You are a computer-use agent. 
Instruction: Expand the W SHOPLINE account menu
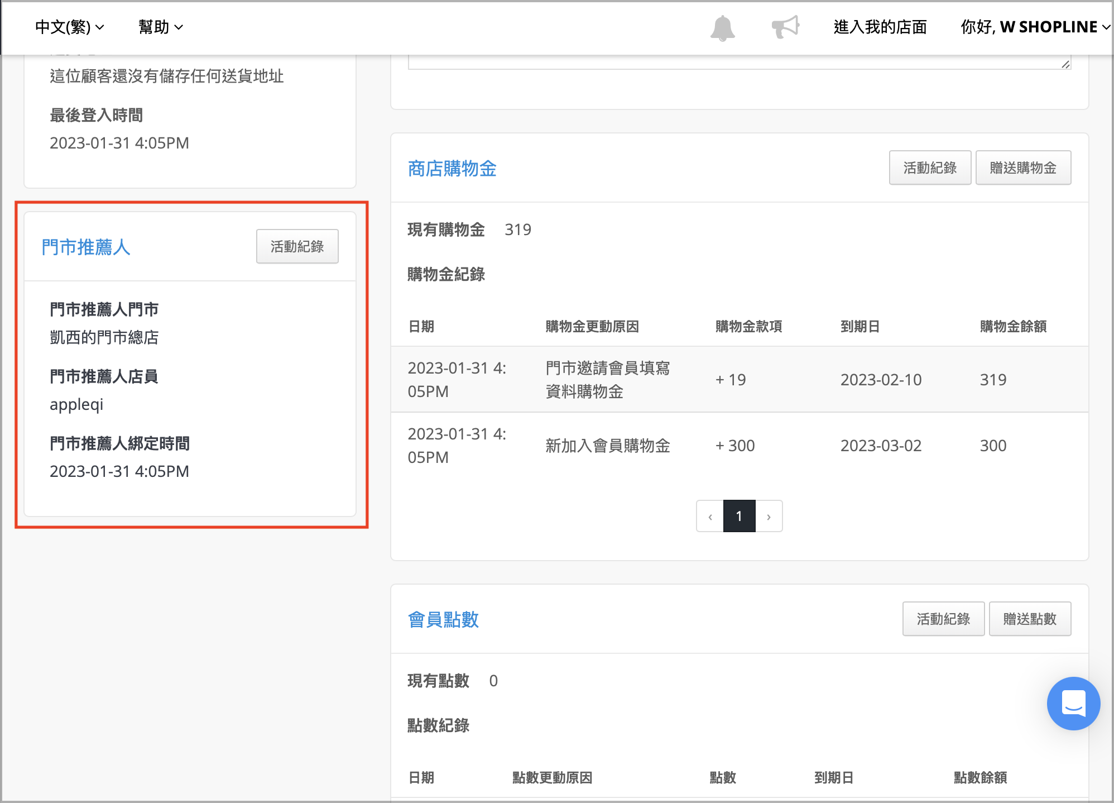[x=1035, y=27]
